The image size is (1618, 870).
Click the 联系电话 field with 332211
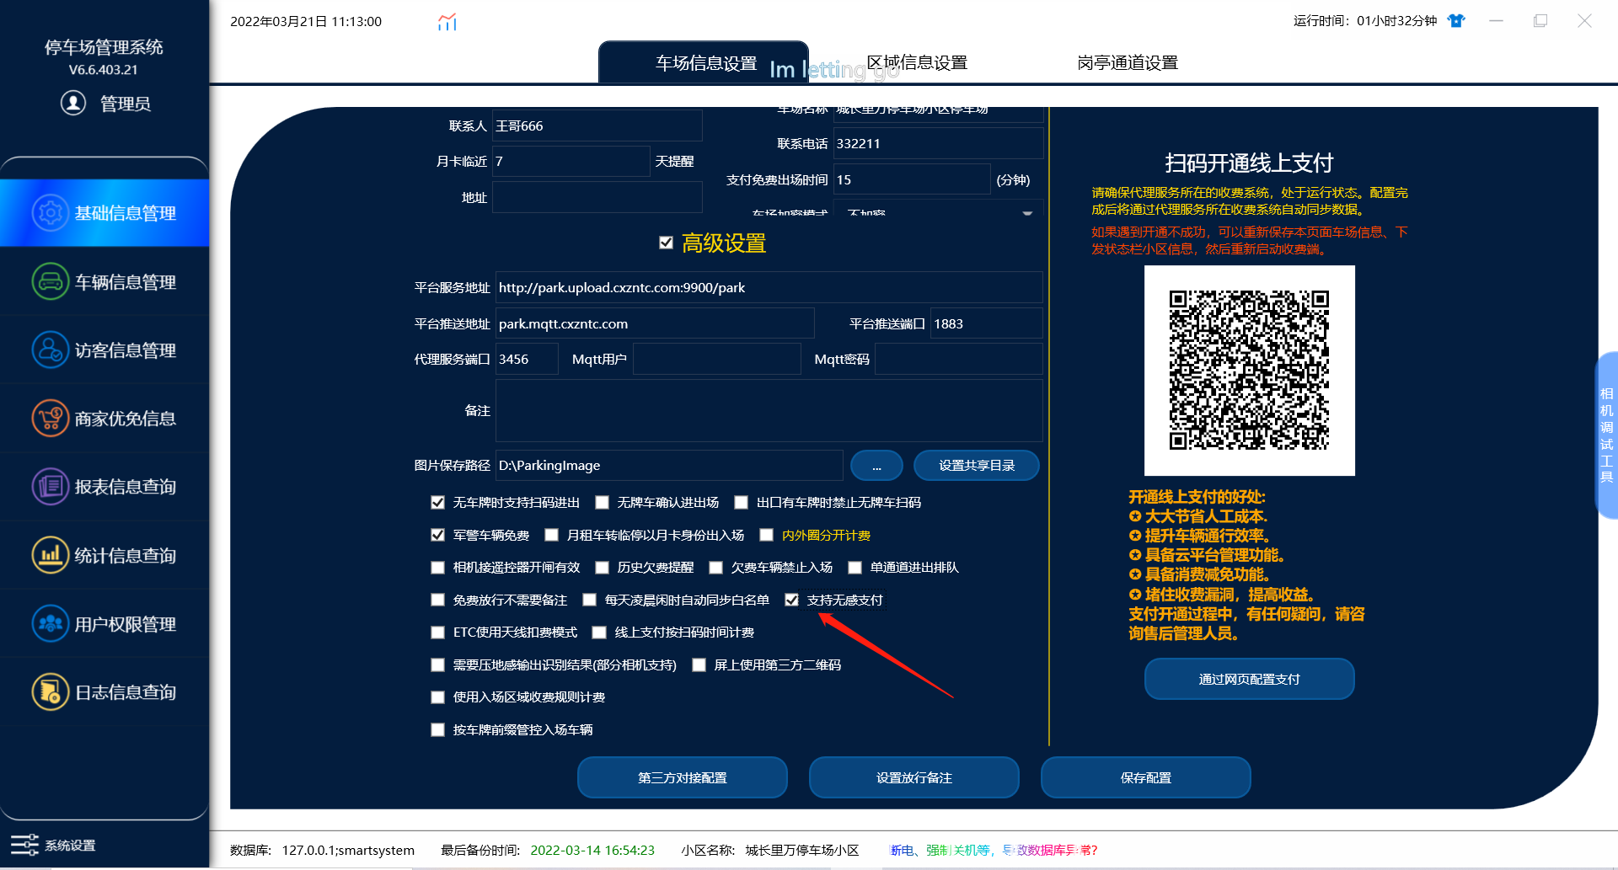pyautogui.click(x=938, y=143)
